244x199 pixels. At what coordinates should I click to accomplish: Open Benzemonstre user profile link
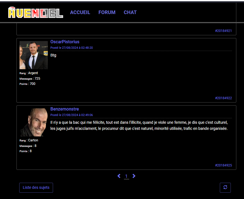click(x=65, y=109)
